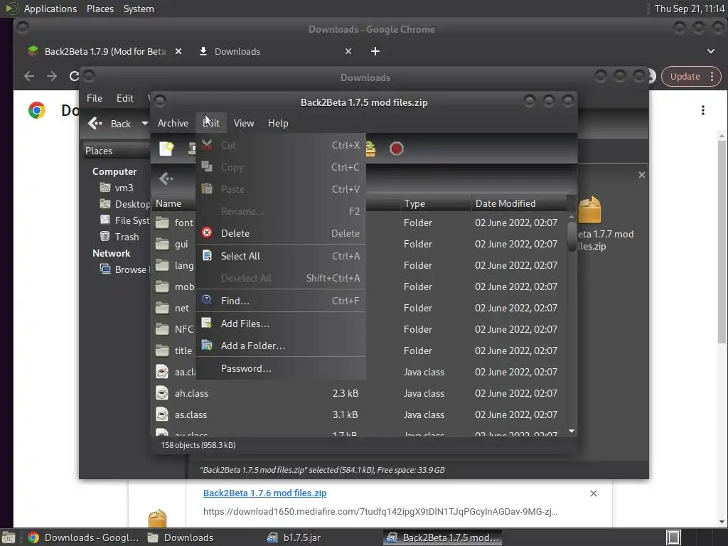Click the Chrome page vertical scrollbar
This screenshot has width=728, height=546.
point(722,242)
